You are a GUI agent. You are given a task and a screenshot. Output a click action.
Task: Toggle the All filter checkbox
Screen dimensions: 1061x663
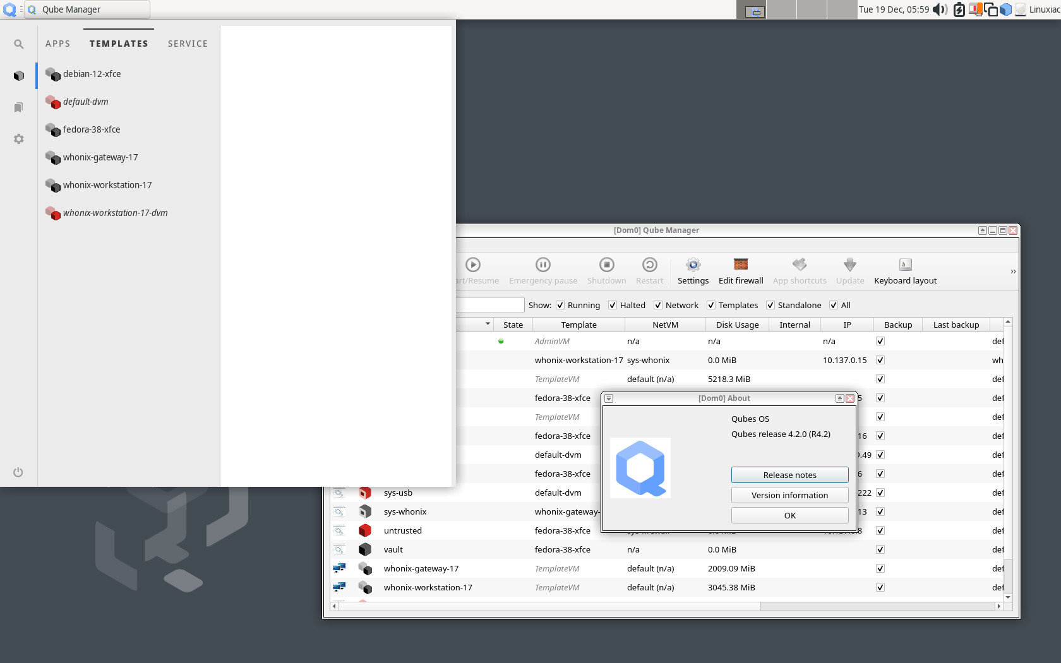tap(834, 305)
